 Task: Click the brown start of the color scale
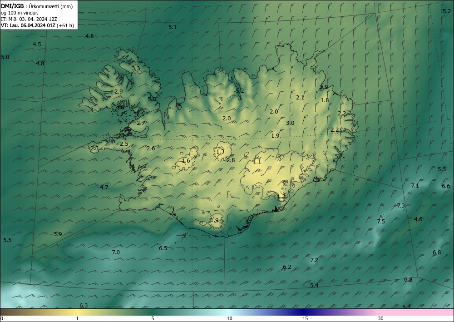click(x=12, y=312)
